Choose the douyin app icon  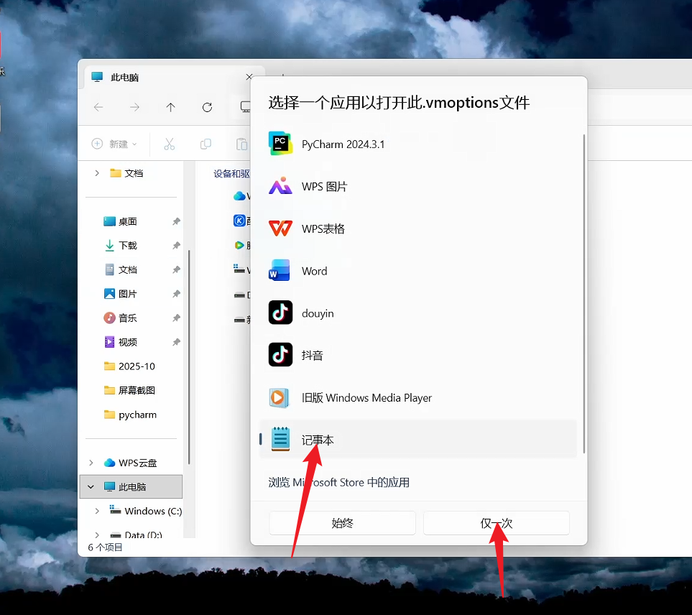pyautogui.click(x=280, y=313)
